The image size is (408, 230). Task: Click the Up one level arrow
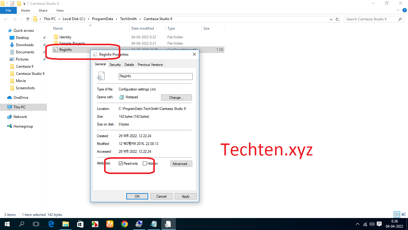pos(28,19)
